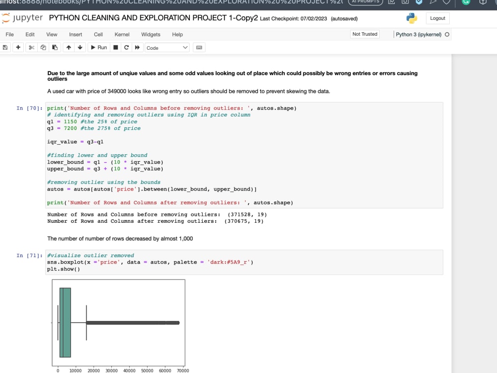The image size is (497, 373).
Task: Click the kernel idle indicator circle
Action: (447, 34)
